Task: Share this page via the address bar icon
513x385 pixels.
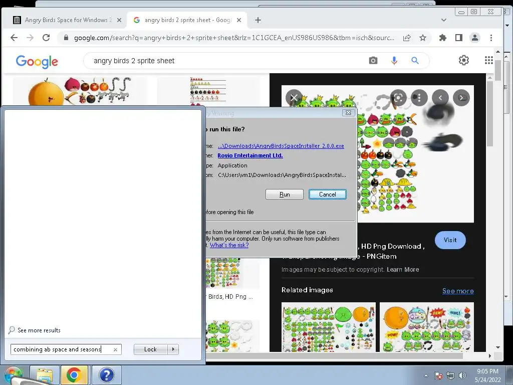Action: click(x=407, y=38)
